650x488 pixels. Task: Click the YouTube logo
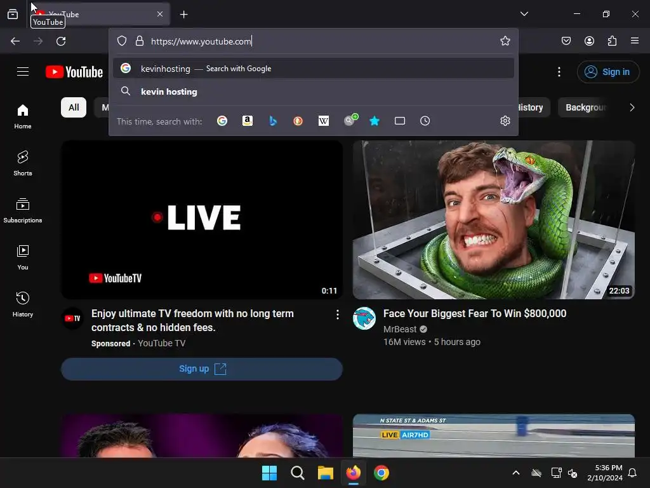coord(74,72)
